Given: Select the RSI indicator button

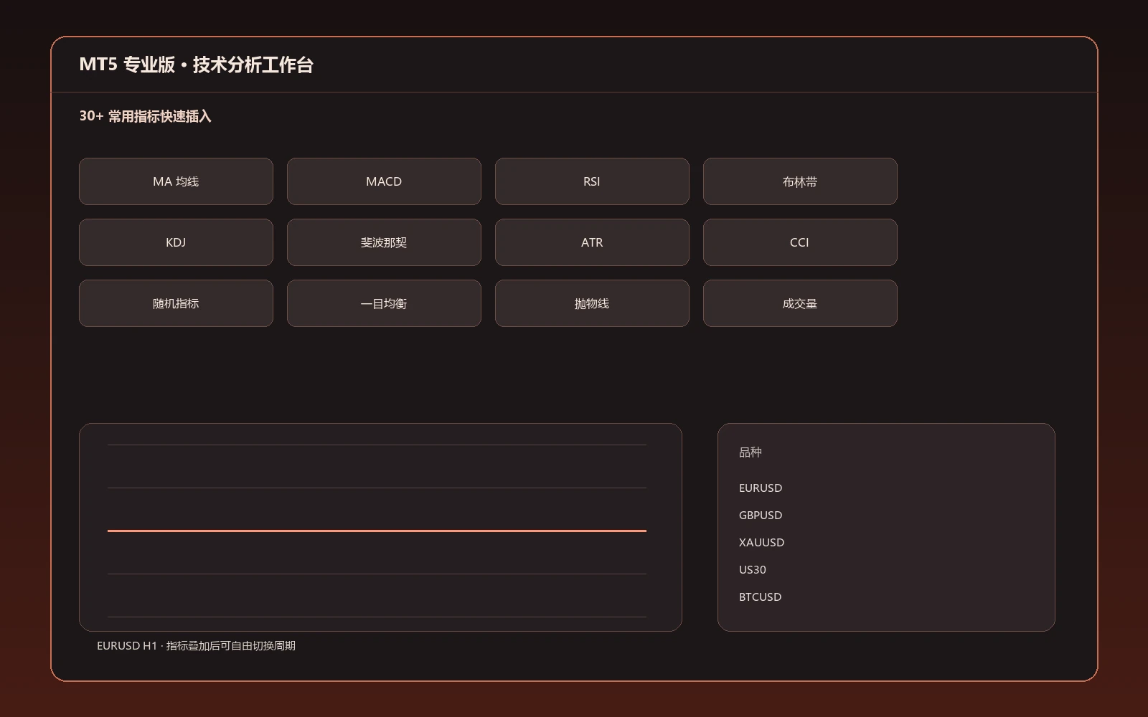Looking at the screenshot, I should (x=592, y=181).
